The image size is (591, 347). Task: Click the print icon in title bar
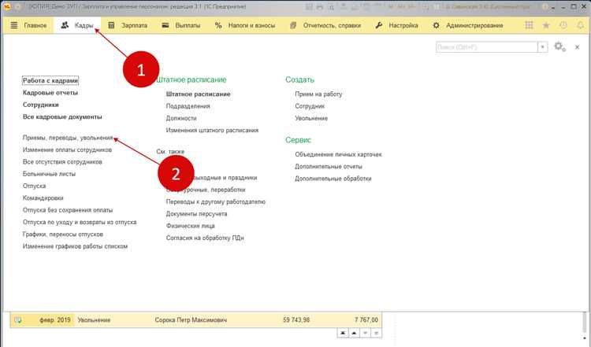(320, 7)
